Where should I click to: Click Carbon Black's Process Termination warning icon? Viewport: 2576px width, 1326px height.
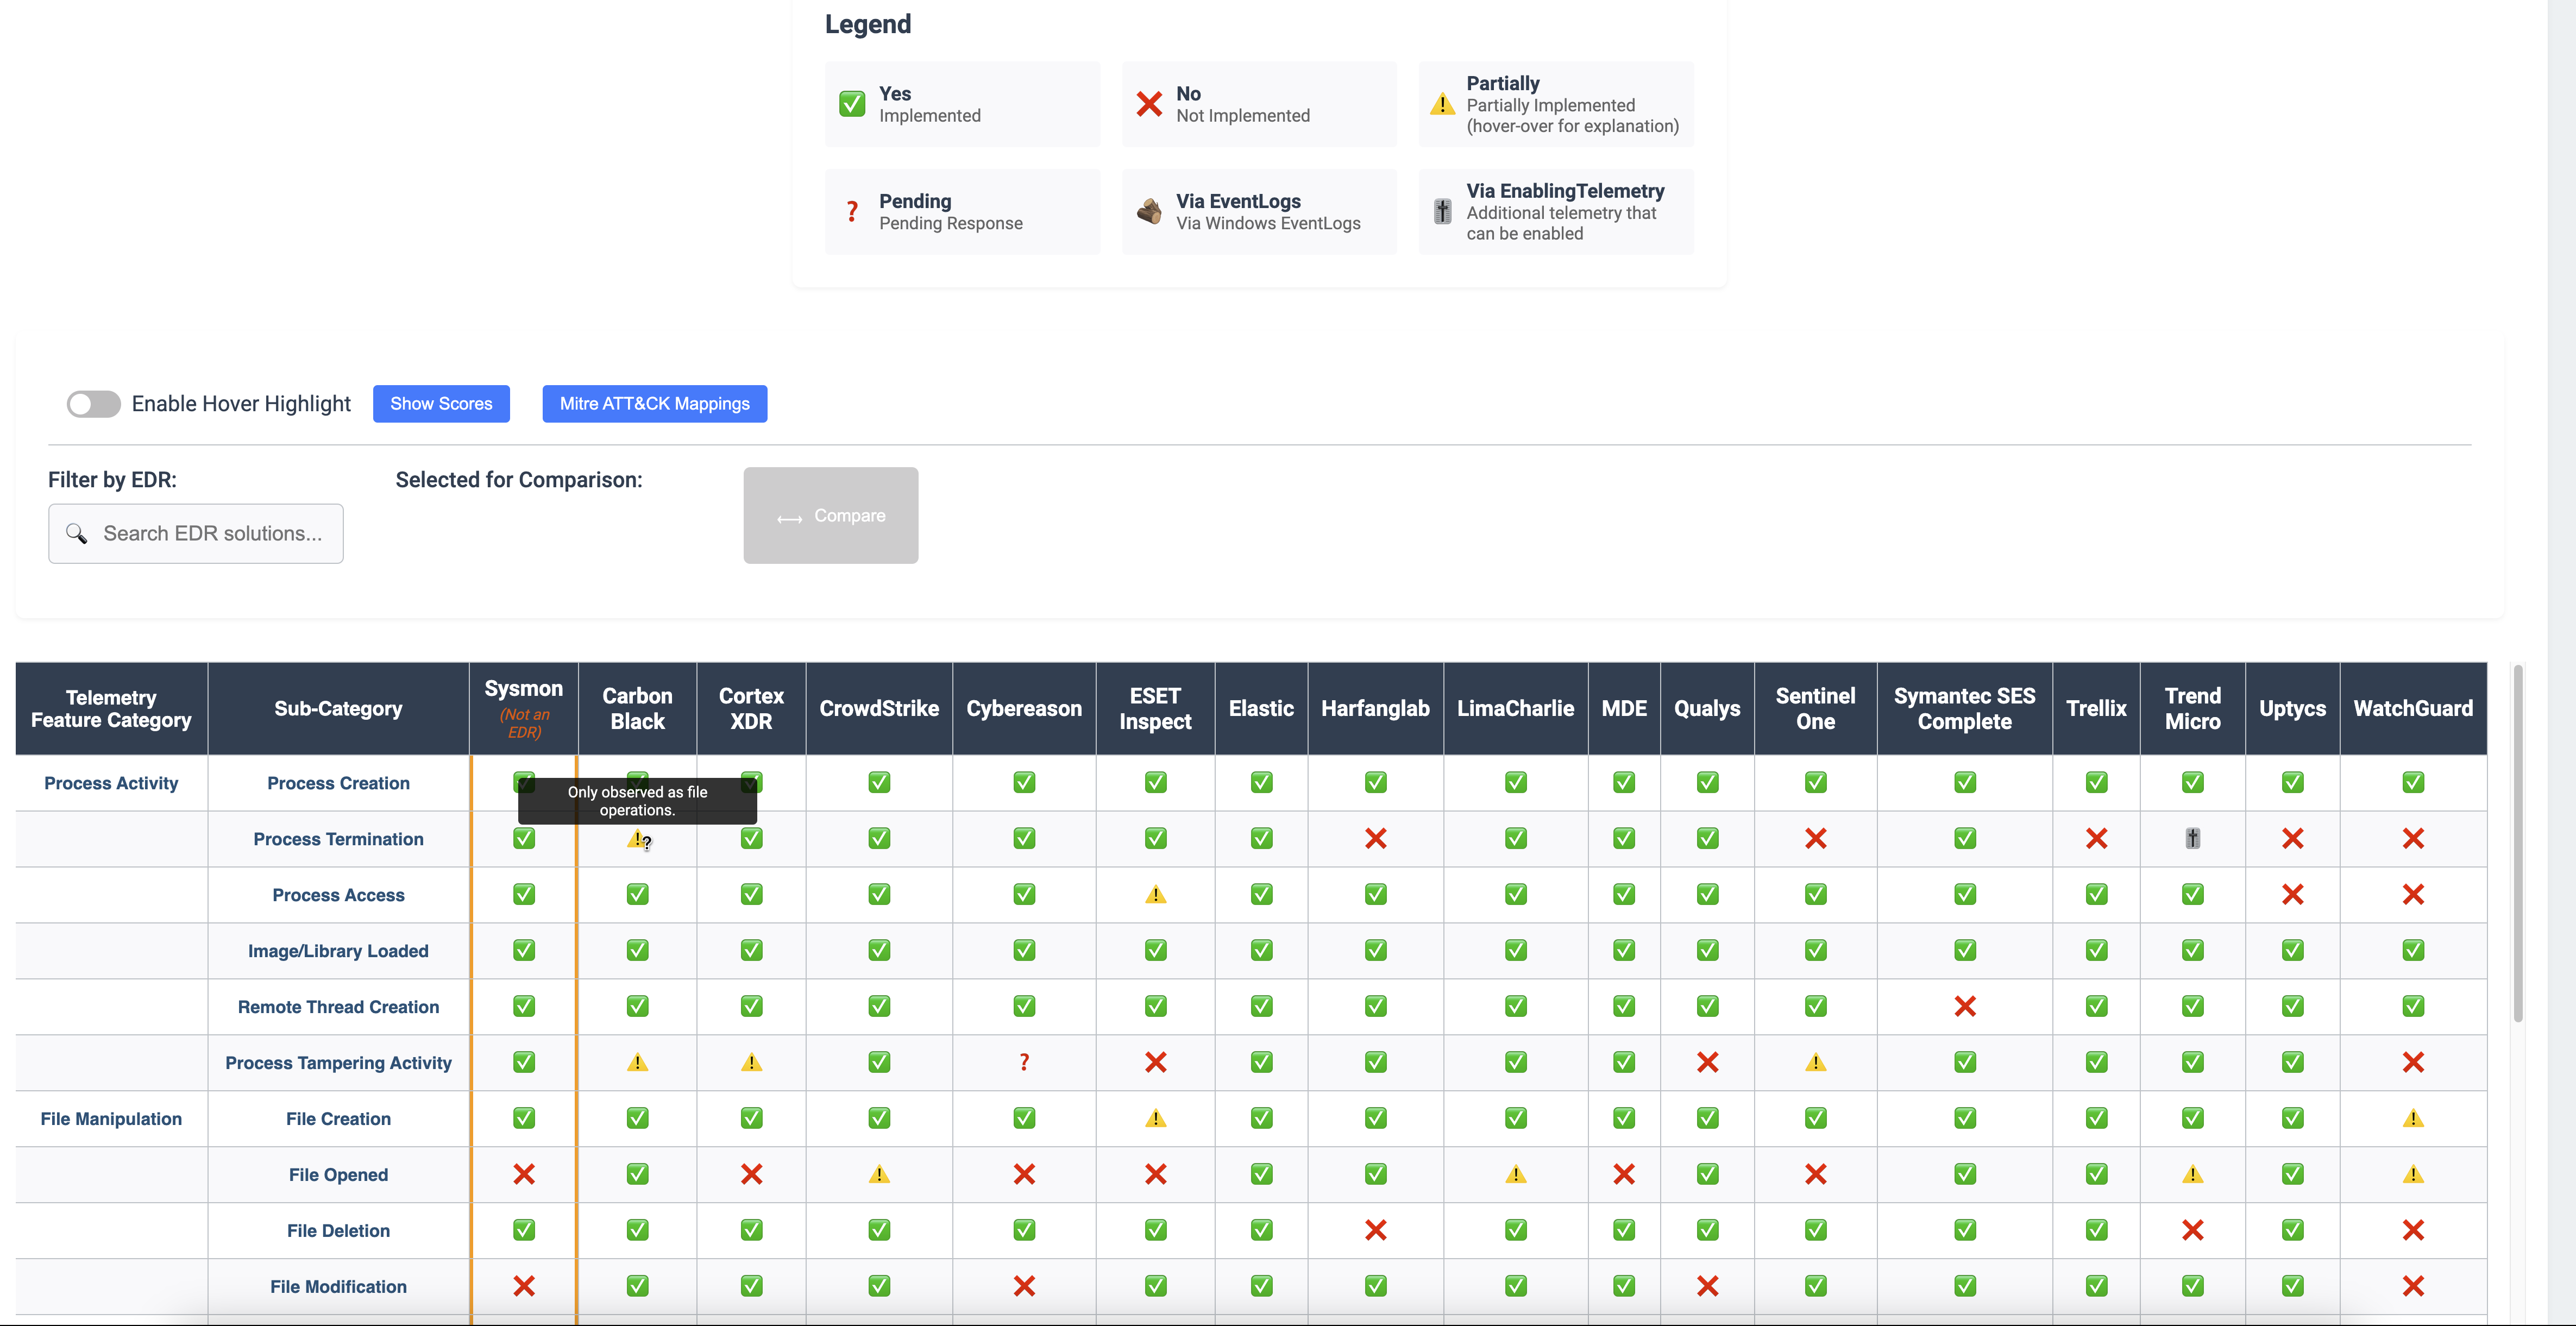(x=637, y=838)
